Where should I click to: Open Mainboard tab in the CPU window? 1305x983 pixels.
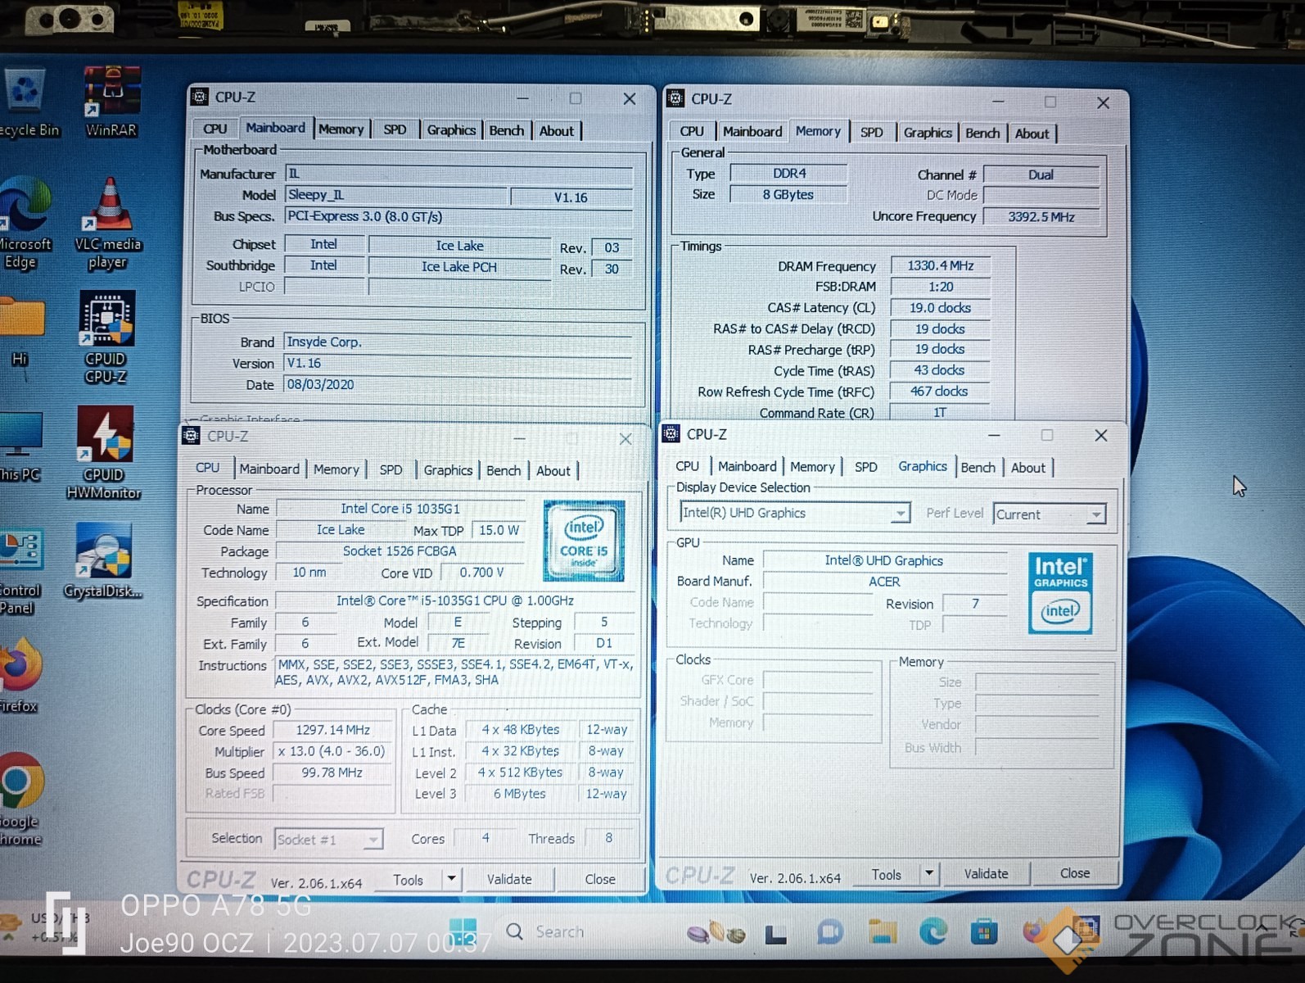269,469
